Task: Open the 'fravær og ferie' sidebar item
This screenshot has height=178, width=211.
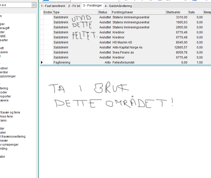Action: click(10, 112)
